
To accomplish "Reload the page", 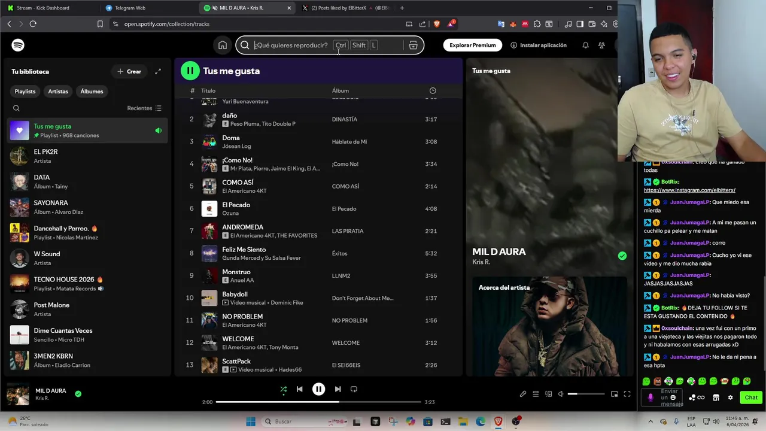I will [33, 24].
